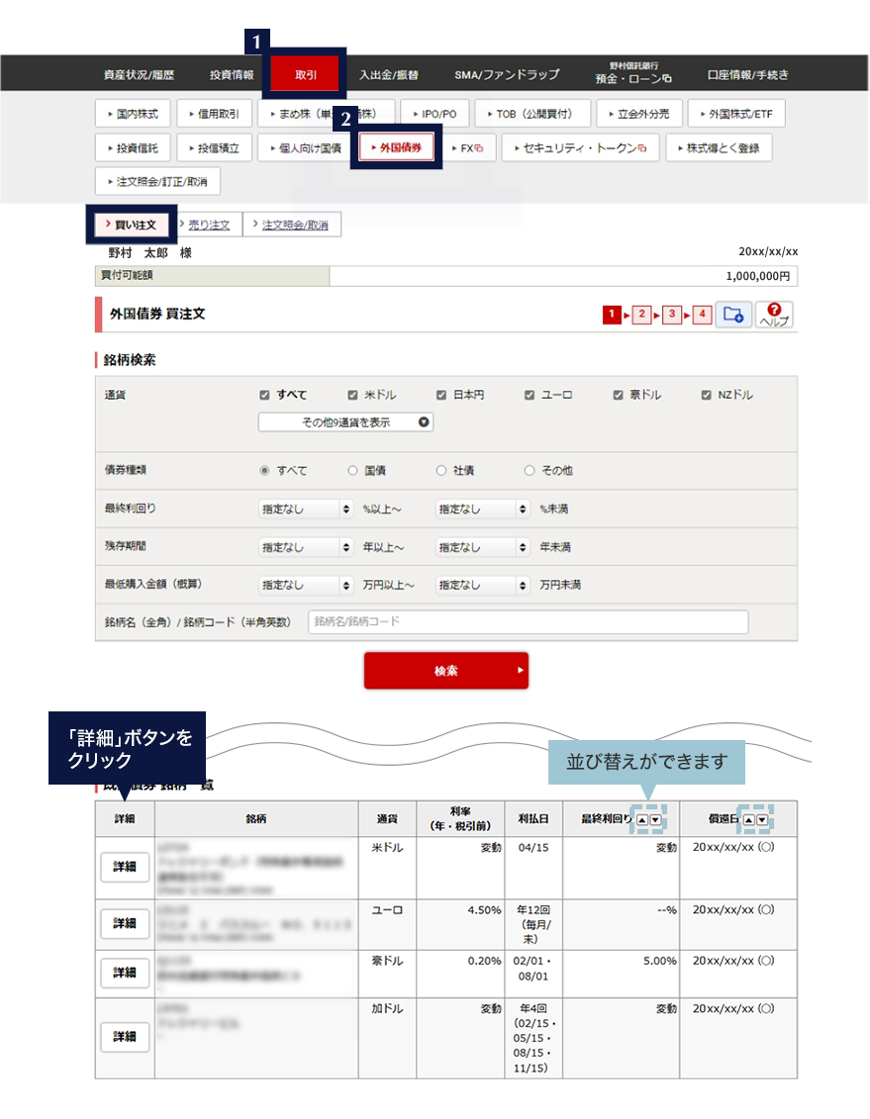
Task: Toggle the NZドル checkbox
Action: click(x=706, y=395)
